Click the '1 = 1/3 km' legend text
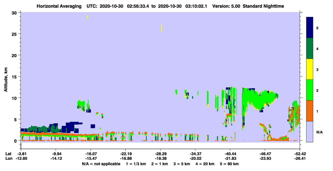Image resolution: width=333 pixels, height=171 pixels. click(x=136, y=164)
